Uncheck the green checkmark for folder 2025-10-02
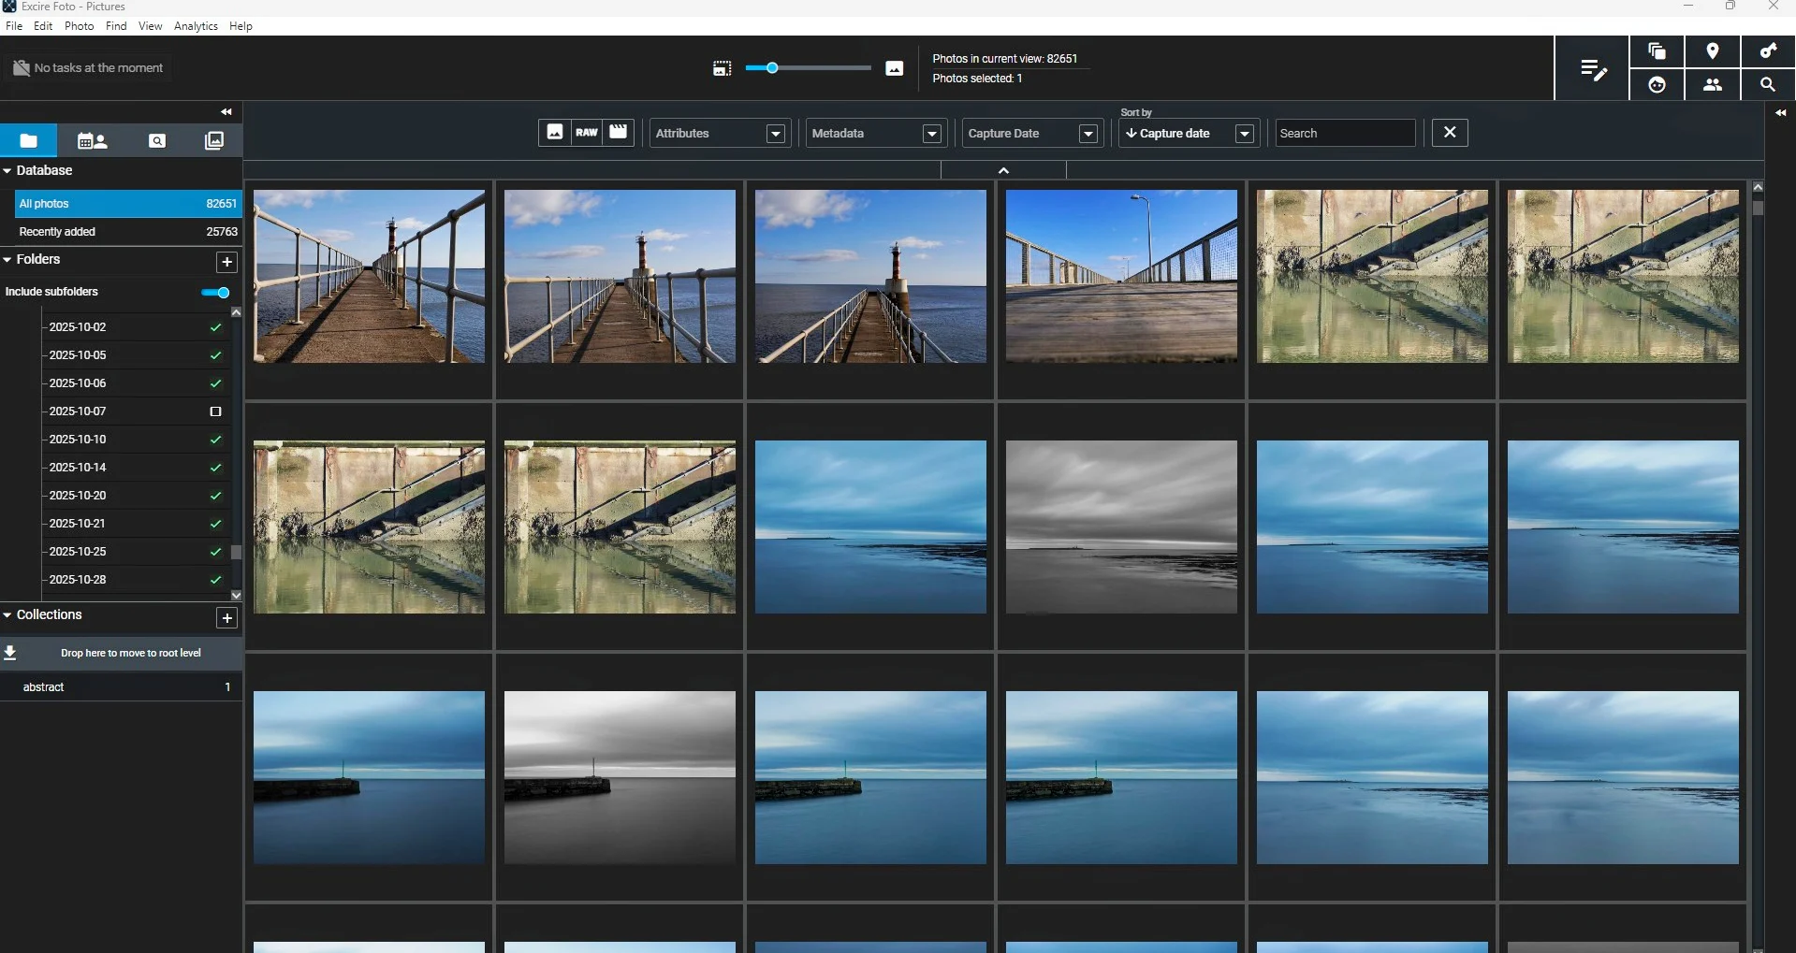 pyautogui.click(x=215, y=327)
